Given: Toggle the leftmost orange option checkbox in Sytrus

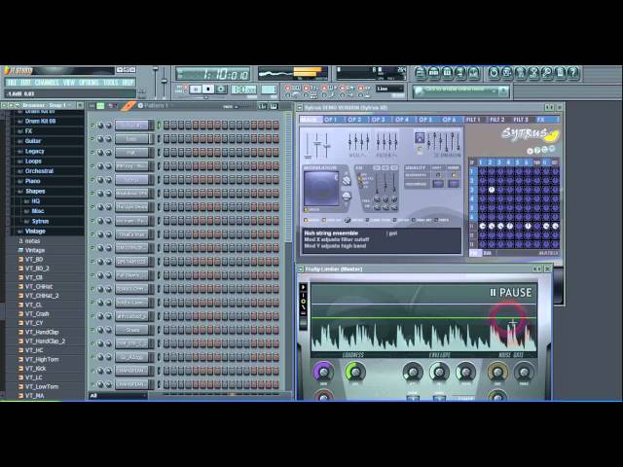Looking at the screenshot, I should tap(306, 220).
